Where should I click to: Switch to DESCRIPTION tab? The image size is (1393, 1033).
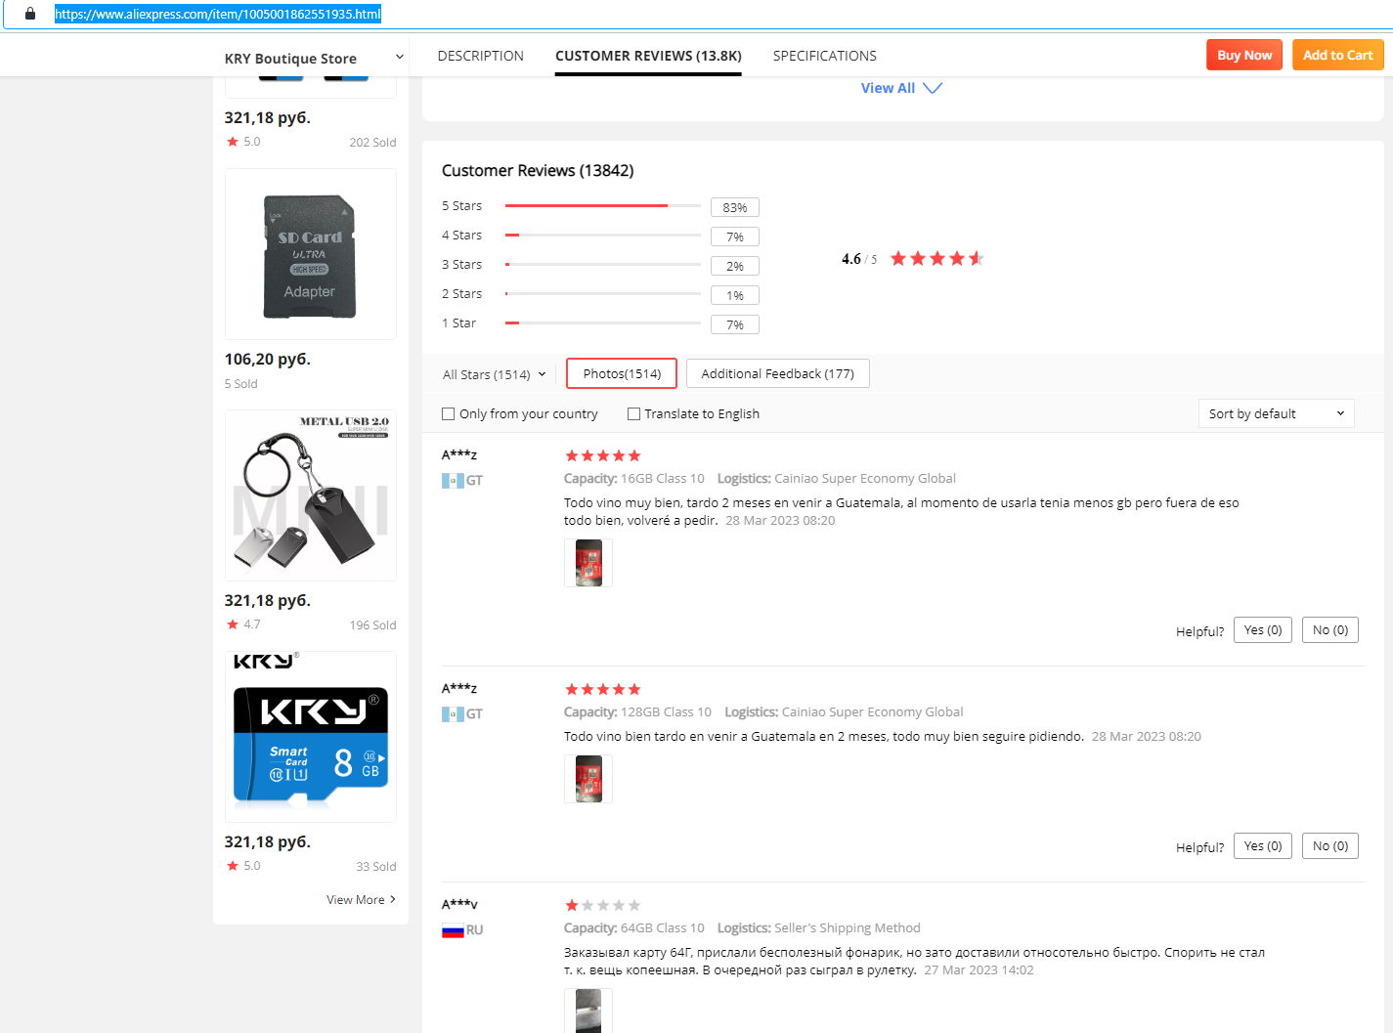pos(481,56)
